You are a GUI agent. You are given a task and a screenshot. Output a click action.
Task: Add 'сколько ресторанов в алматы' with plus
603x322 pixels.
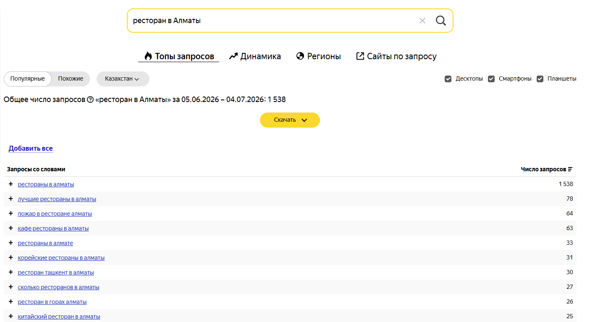click(x=11, y=287)
